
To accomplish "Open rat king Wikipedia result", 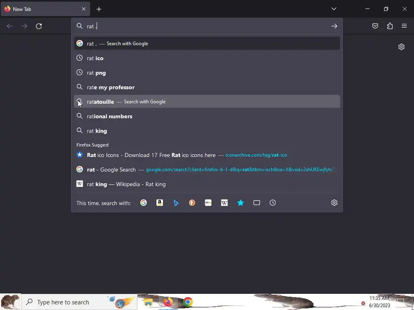I will 207,184.
